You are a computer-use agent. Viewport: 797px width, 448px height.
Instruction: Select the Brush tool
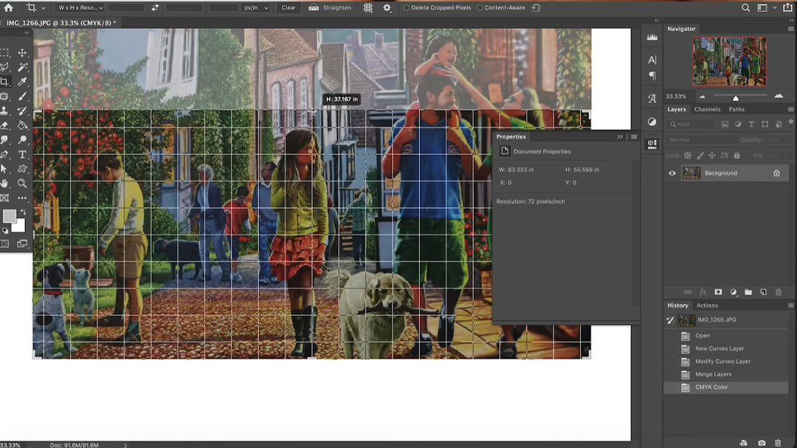click(22, 96)
